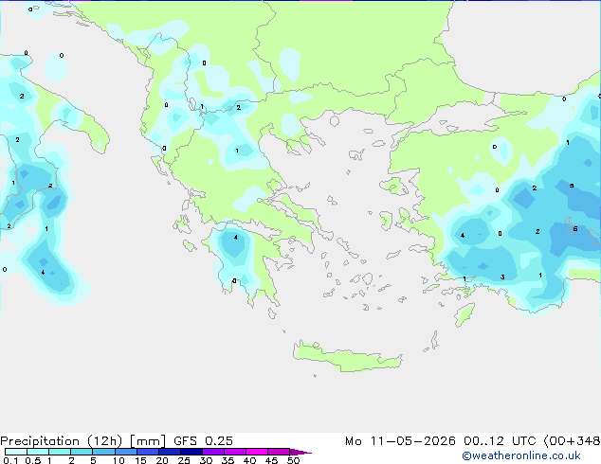Click the '25' legend scale number

pyautogui.click(x=184, y=460)
